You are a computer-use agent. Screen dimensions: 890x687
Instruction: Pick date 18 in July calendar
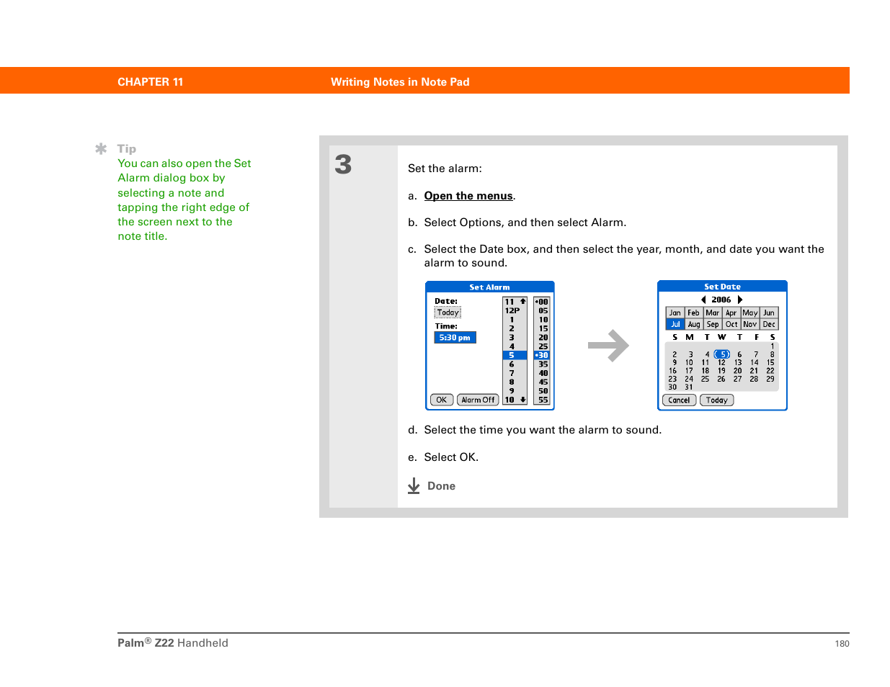[x=706, y=371]
